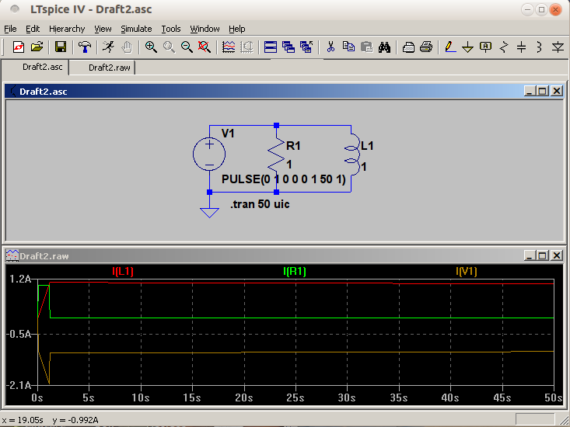The width and height of the screenshot is (570, 427).
Task: Select the I(V1) trace label
Action: [466, 271]
